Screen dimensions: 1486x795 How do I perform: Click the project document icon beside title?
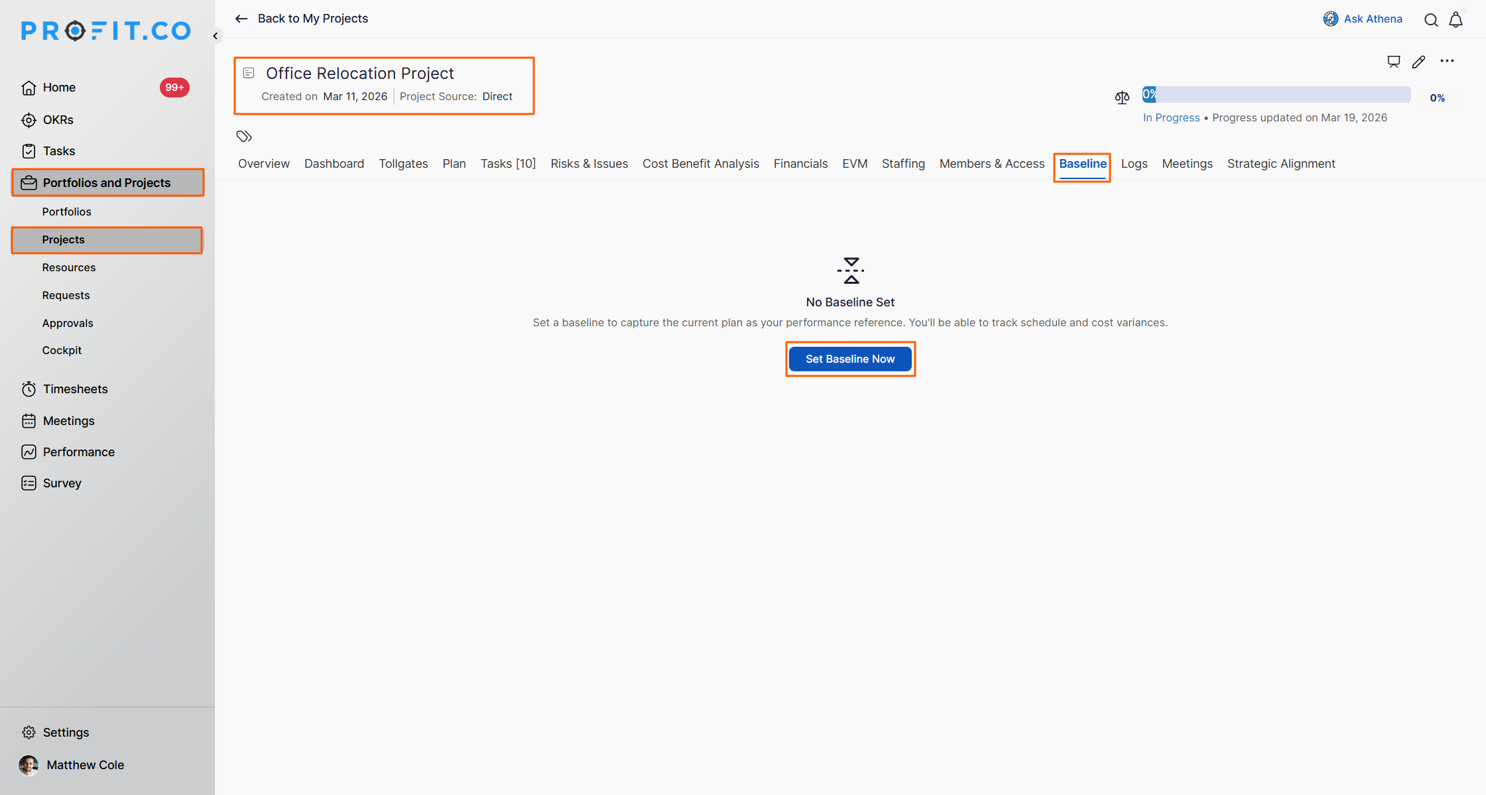(249, 73)
